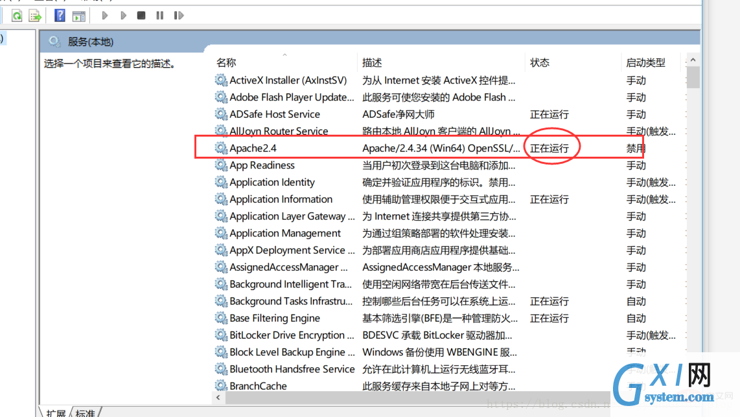
Task: Select Adobe Flash Player Update service
Action: 292,97
